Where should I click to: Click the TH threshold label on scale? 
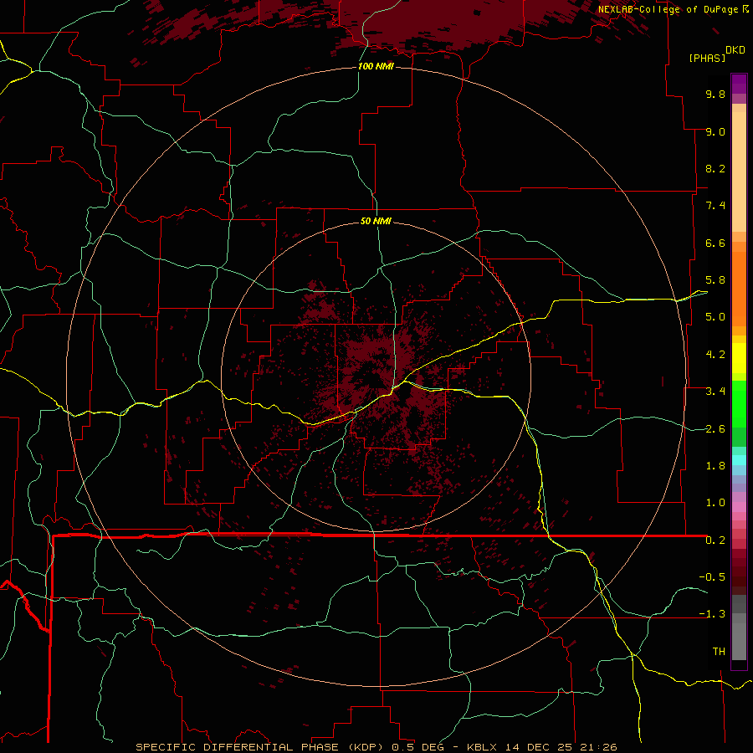click(x=719, y=652)
